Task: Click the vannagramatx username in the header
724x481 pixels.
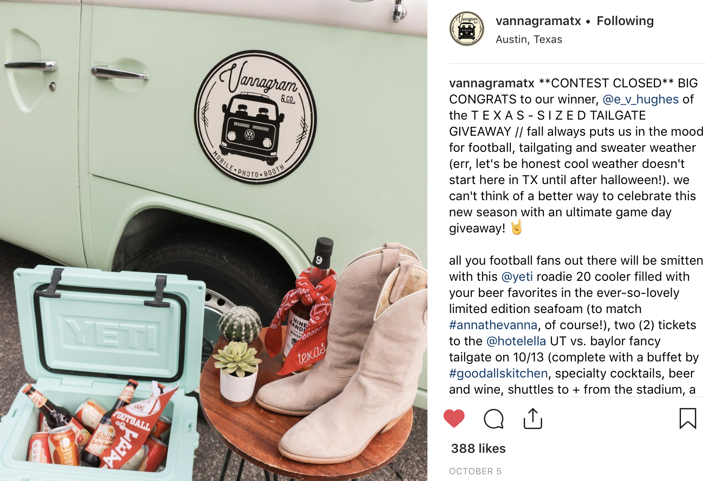Action: pyautogui.click(x=538, y=21)
